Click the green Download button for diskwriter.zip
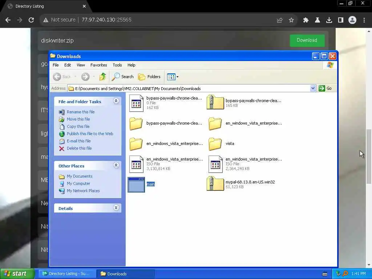 pos(307,40)
